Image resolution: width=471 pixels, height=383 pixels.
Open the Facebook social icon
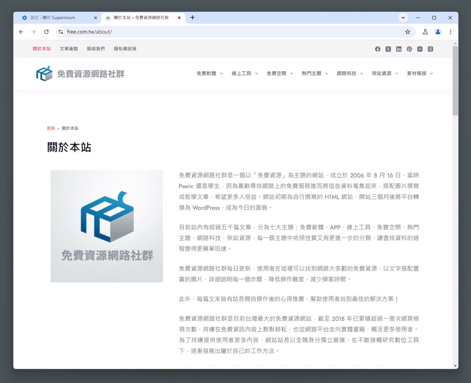point(378,49)
